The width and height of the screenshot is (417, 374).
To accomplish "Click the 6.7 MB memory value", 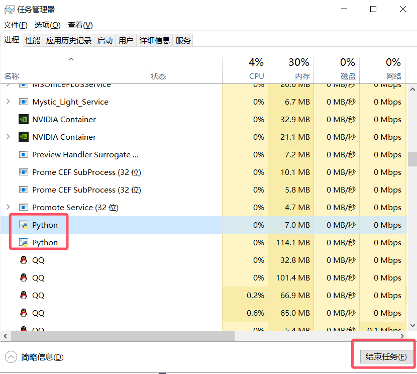I will coord(297,102).
